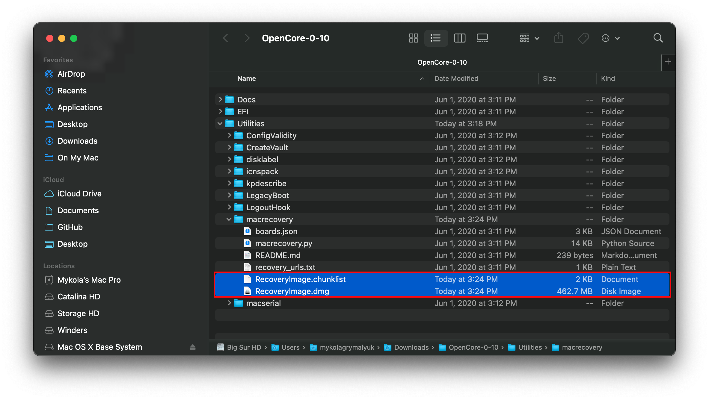Collapse the macrecovery folder
Image resolution: width=709 pixels, height=400 pixels.
[229, 219]
